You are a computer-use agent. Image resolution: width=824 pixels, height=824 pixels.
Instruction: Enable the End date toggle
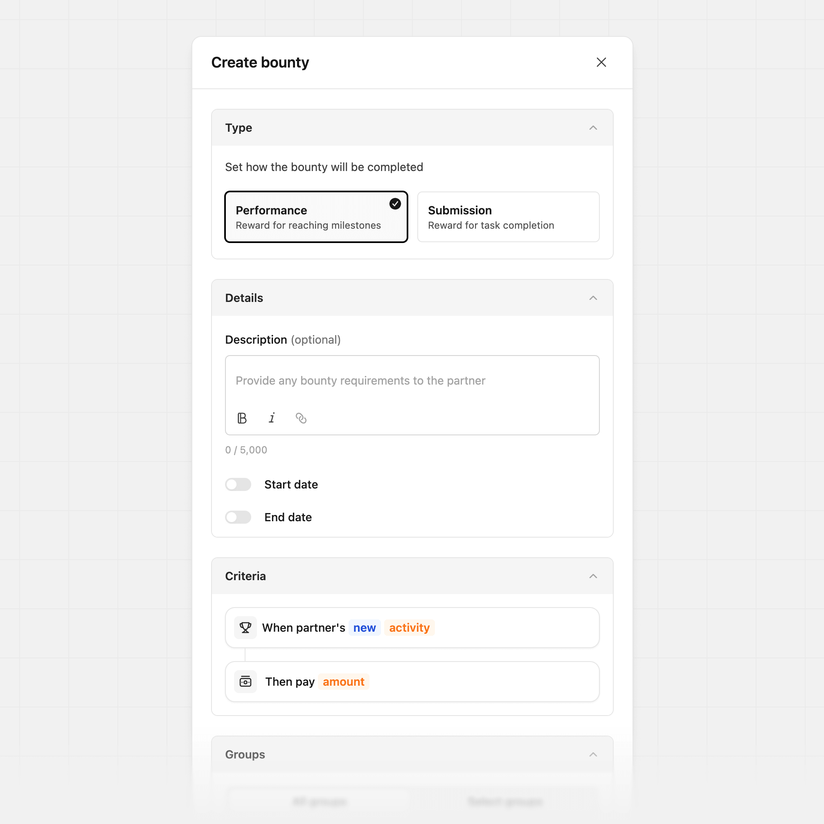[238, 517]
